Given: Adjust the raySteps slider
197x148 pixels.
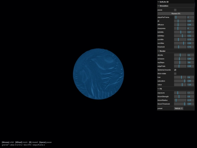Looking at the screenshot, I should (x=180, y=62).
